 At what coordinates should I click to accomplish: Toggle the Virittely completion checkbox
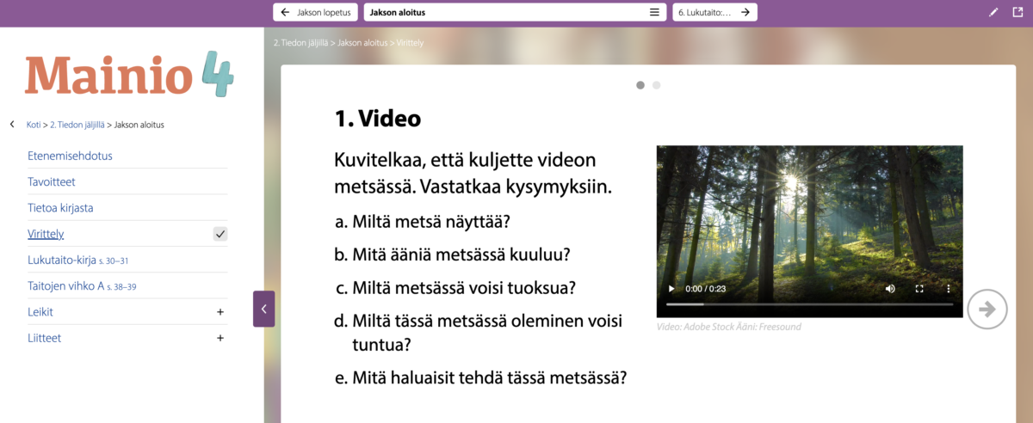220,234
